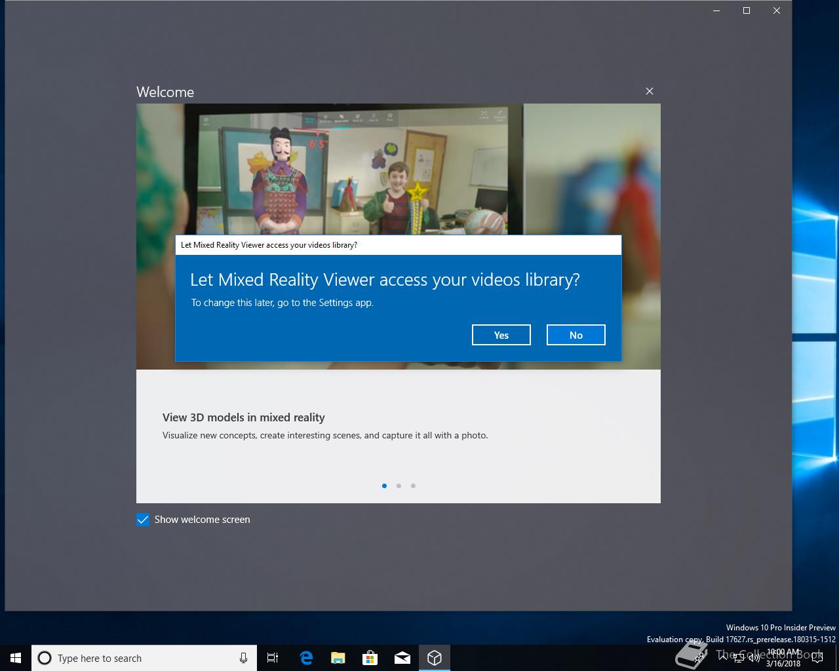Maximize the Mixed Reality Viewer window
Image resolution: width=839 pixels, height=671 pixels.
tap(747, 10)
